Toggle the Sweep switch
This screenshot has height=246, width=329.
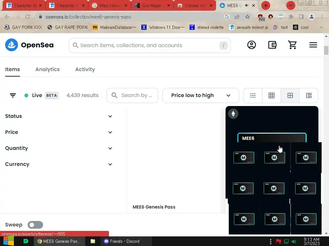click(35, 225)
